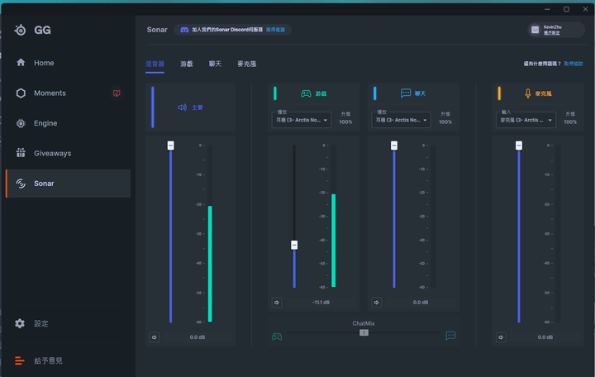This screenshot has height=377, width=595.
Task: Open Engine via the chip icon
Action: tap(21, 123)
